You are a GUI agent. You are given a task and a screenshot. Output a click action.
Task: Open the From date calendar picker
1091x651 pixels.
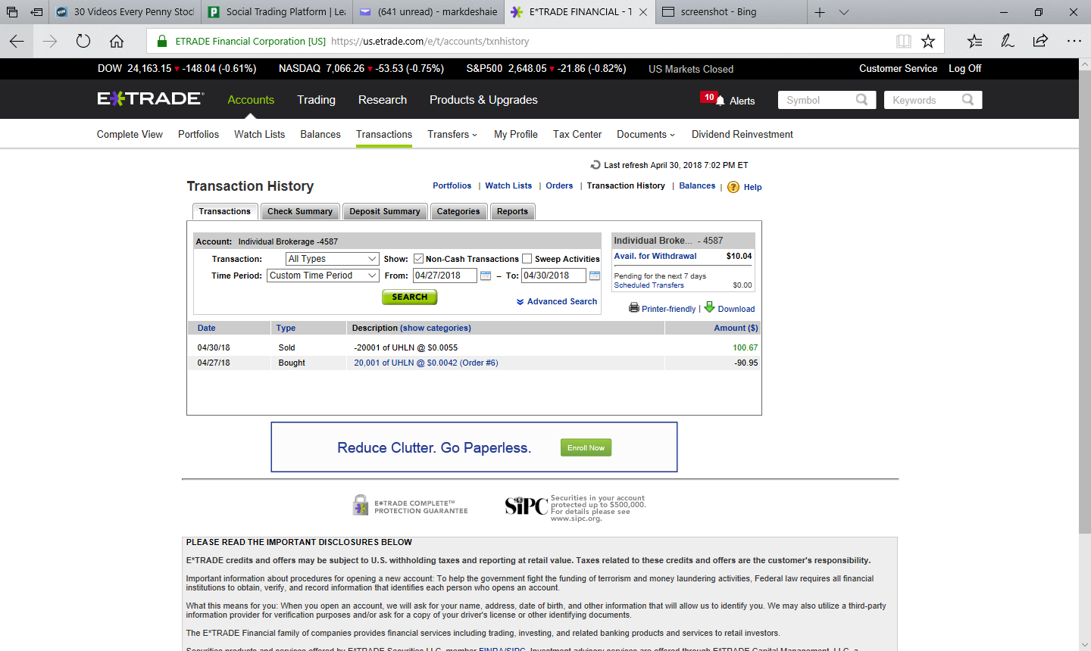tap(486, 276)
